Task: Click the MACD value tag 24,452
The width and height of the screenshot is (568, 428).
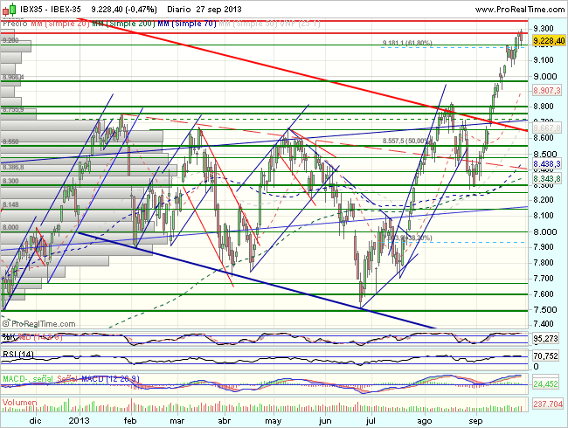Action: 548,383
